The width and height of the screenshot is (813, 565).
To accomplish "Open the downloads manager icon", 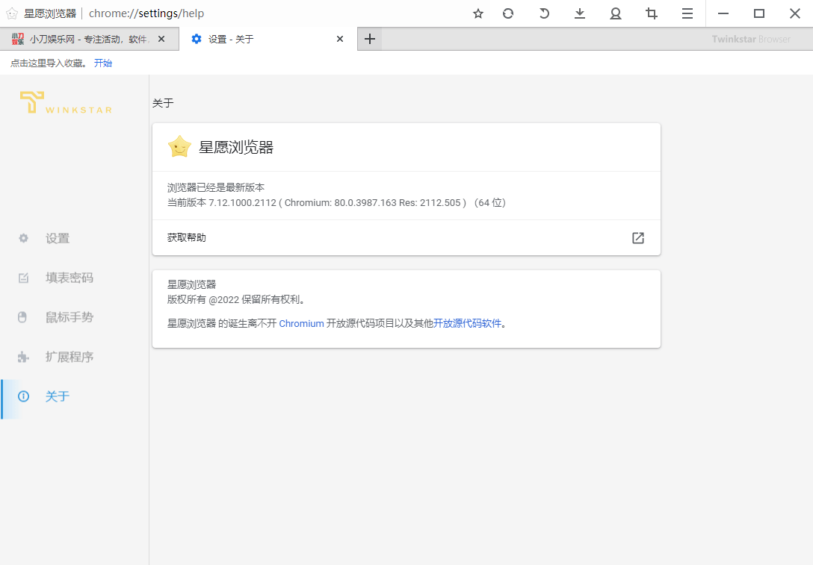I will tap(579, 13).
